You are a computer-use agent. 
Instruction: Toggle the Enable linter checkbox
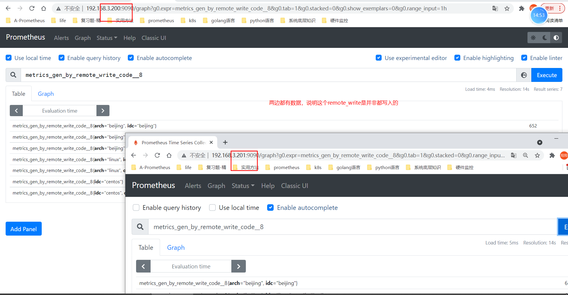524,58
